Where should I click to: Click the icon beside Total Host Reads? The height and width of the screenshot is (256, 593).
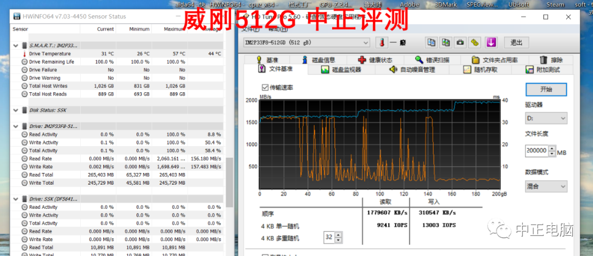point(25,94)
